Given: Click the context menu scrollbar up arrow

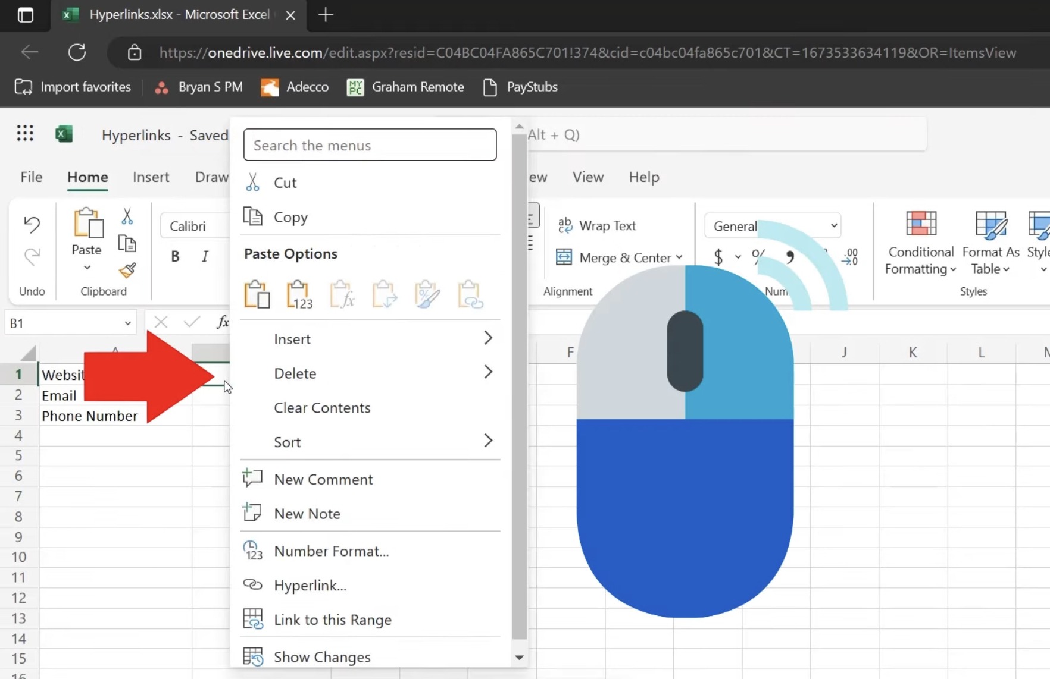Looking at the screenshot, I should click(519, 127).
